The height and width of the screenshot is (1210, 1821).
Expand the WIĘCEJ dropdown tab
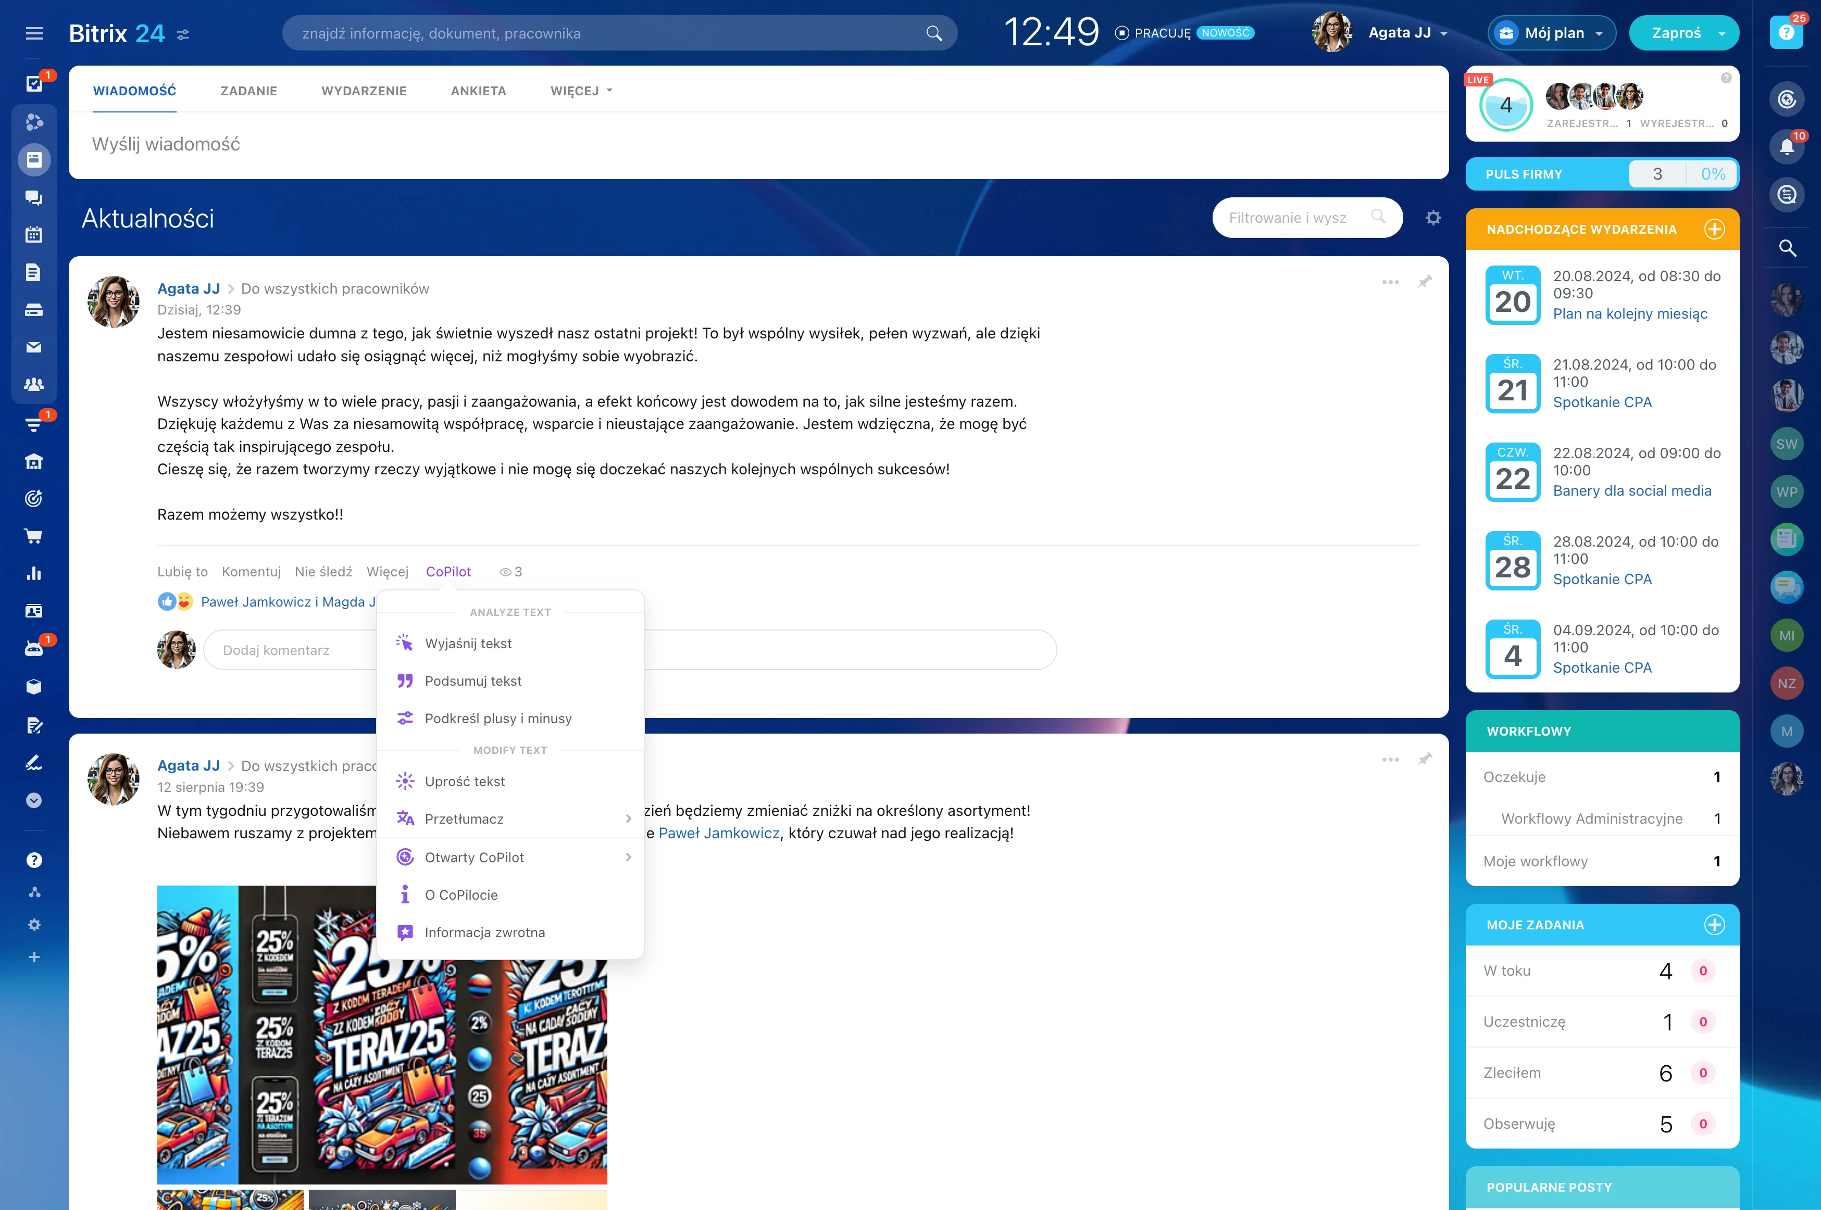pos(580,91)
